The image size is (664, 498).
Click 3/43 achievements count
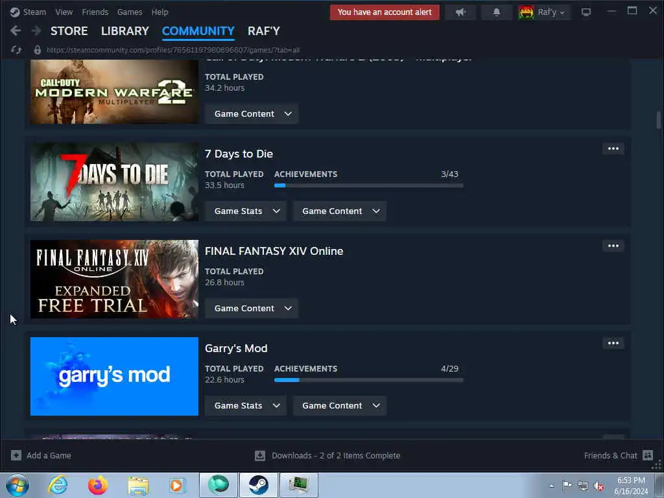click(x=449, y=174)
